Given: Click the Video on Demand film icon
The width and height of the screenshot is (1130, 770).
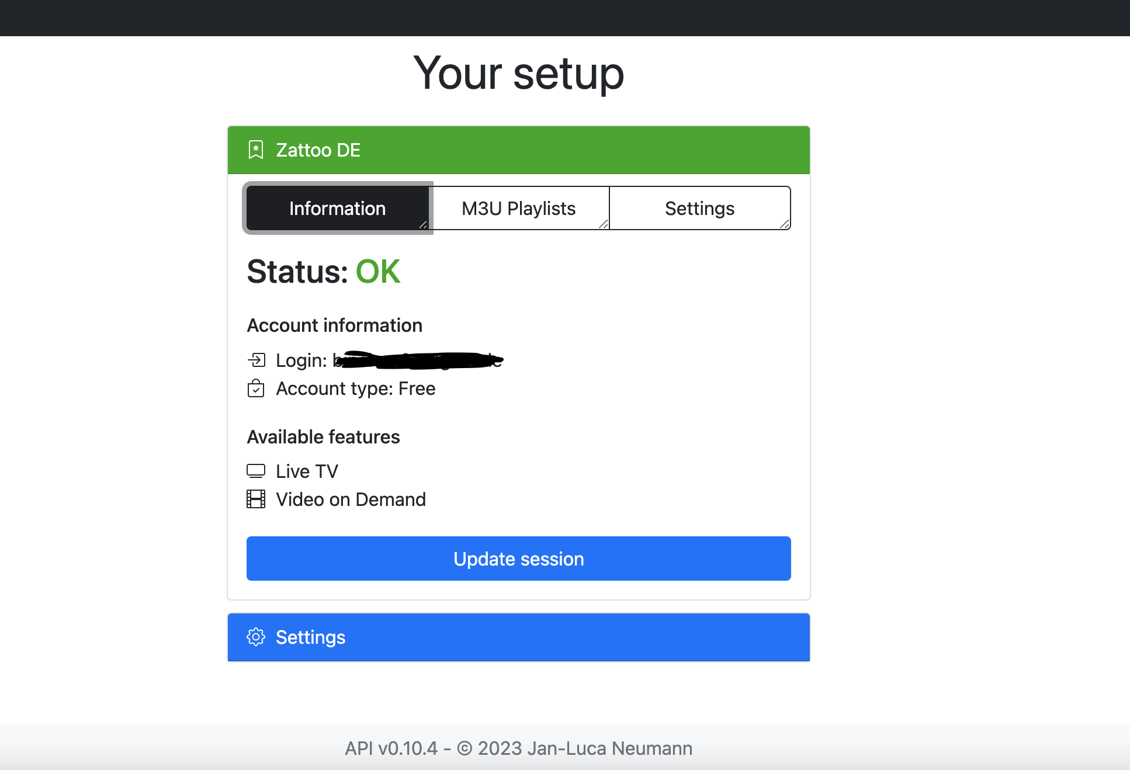Looking at the screenshot, I should [x=256, y=499].
